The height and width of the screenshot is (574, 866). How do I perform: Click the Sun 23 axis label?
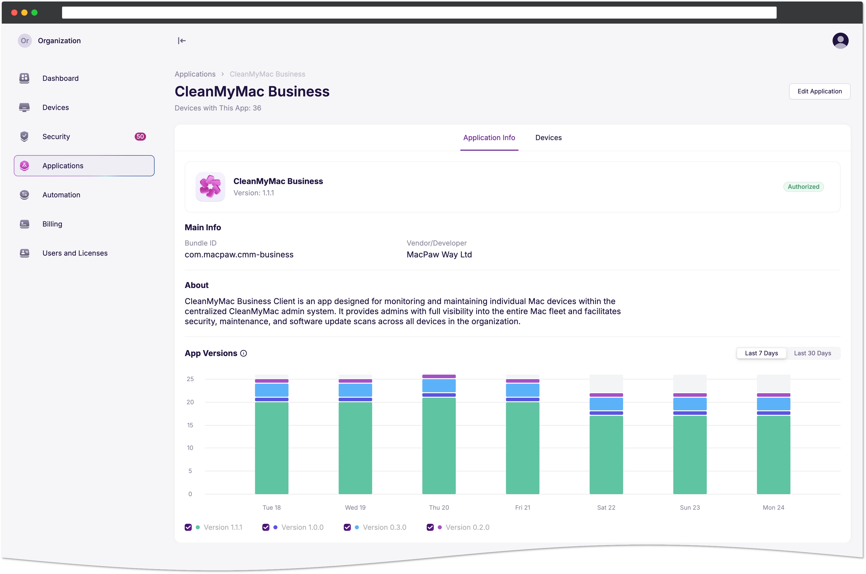click(x=689, y=507)
